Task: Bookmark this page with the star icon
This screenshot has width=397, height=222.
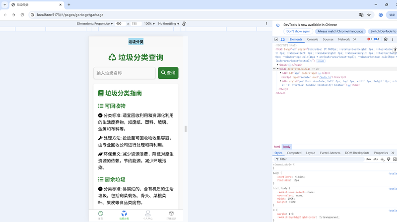Action: [369, 15]
